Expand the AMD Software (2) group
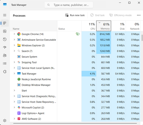The height and width of the screenshot is (125, 143). (14, 119)
